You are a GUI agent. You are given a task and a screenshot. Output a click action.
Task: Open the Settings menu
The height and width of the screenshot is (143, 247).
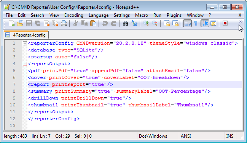click(122, 15)
